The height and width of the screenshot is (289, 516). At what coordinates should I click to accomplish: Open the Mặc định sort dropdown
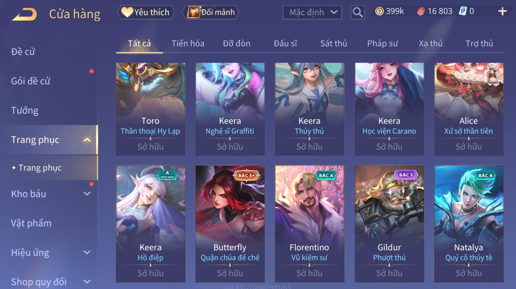tap(312, 13)
